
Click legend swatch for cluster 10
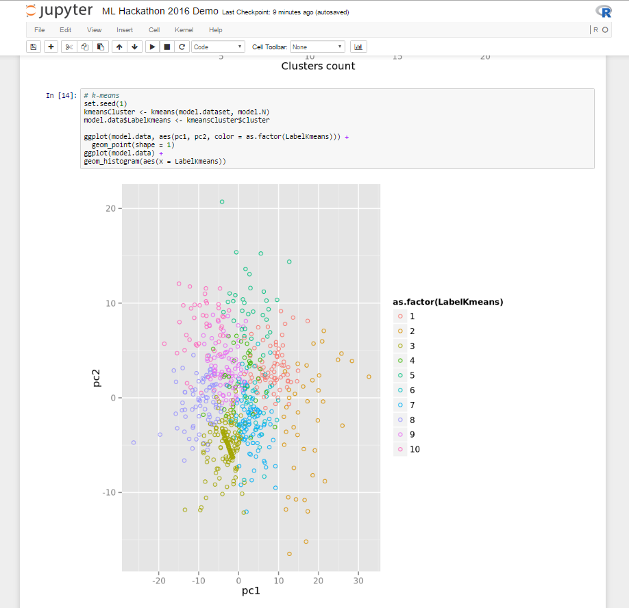click(400, 449)
